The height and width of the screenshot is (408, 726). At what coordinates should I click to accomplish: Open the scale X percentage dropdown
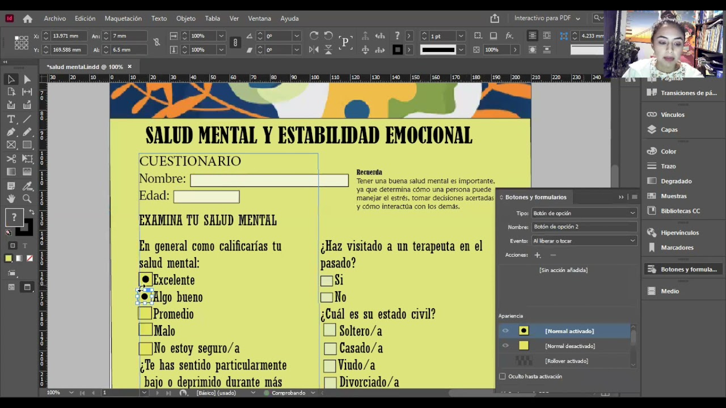221,36
